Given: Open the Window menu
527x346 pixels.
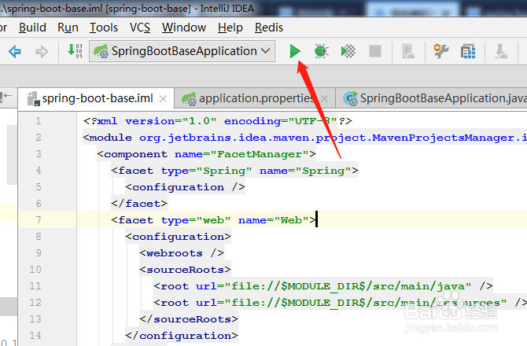Looking at the screenshot, I should click(184, 28).
